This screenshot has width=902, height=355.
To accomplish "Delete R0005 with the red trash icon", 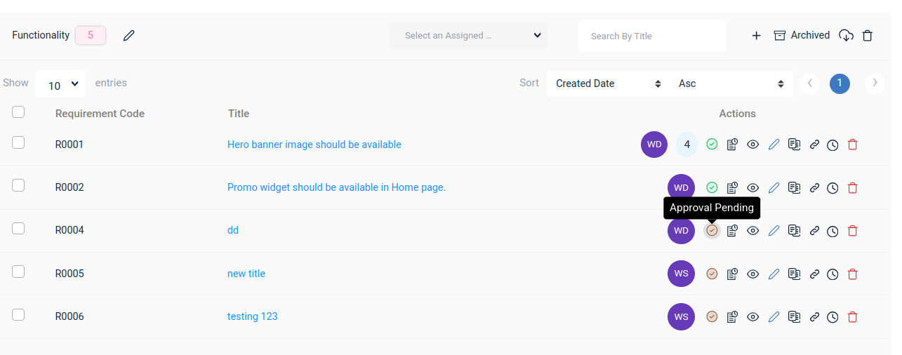I will tap(853, 274).
